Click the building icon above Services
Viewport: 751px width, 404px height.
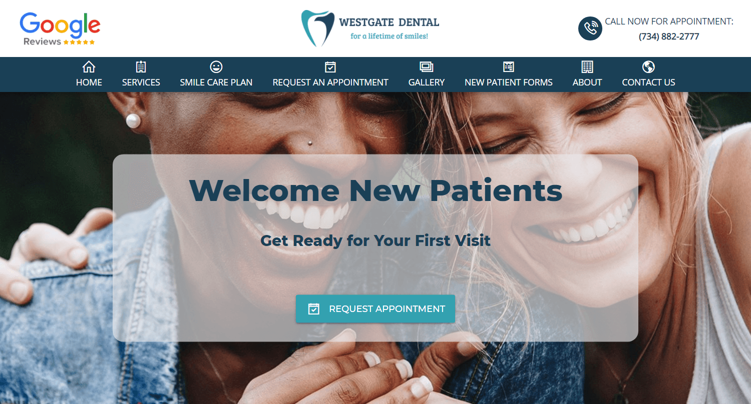coord(141,67)
